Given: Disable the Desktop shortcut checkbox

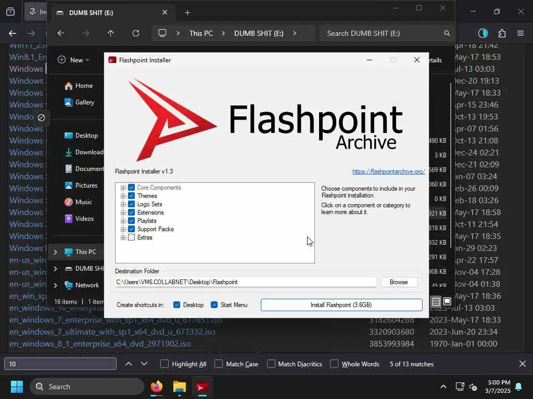Looking at the screenshot, I should [x=177, y=304].
